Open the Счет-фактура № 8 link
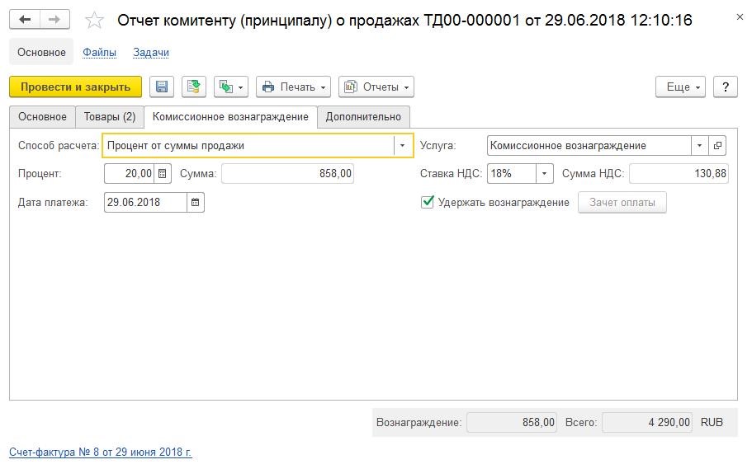Screen dimensions: 752x469 pos(100,452)
